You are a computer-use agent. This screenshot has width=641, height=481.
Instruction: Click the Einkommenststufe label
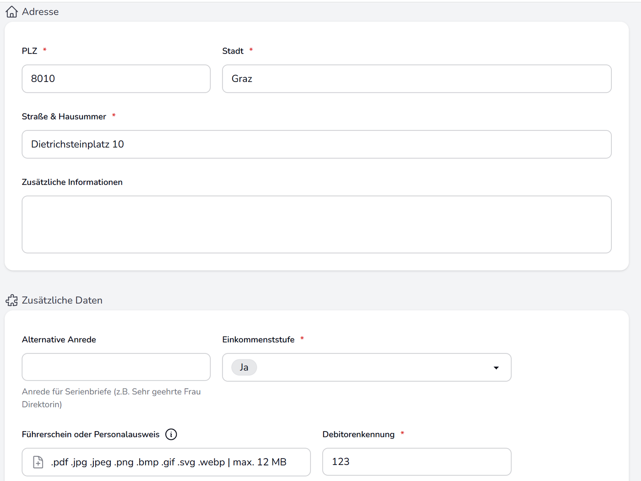[x=258, y=340]
